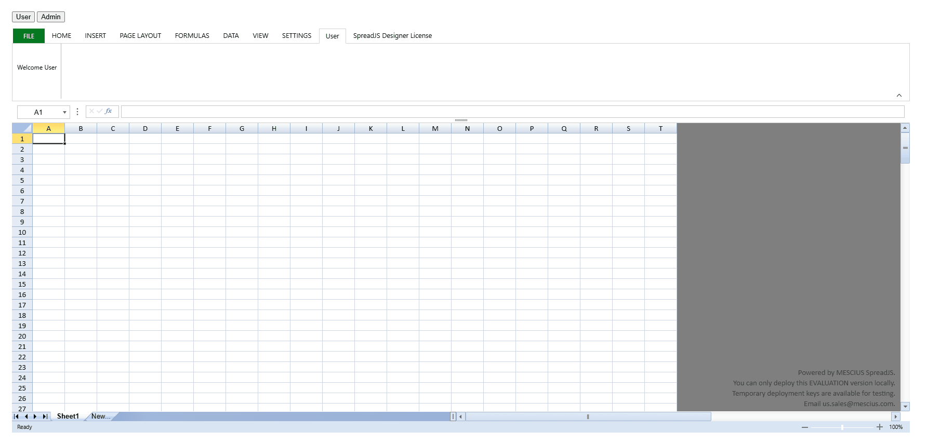Collapse the ribbon with the chevron
This screenshot has height=444, width=927.
pos(899,95)
